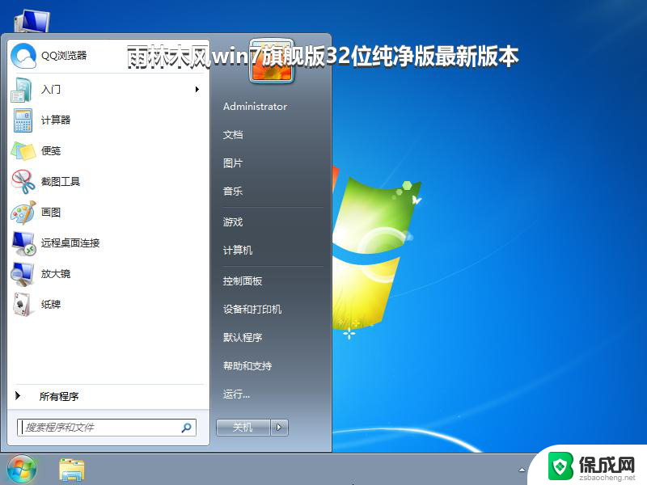647x485 pixels.
Task: Click 运行... run command
Action: coord(236,394)
